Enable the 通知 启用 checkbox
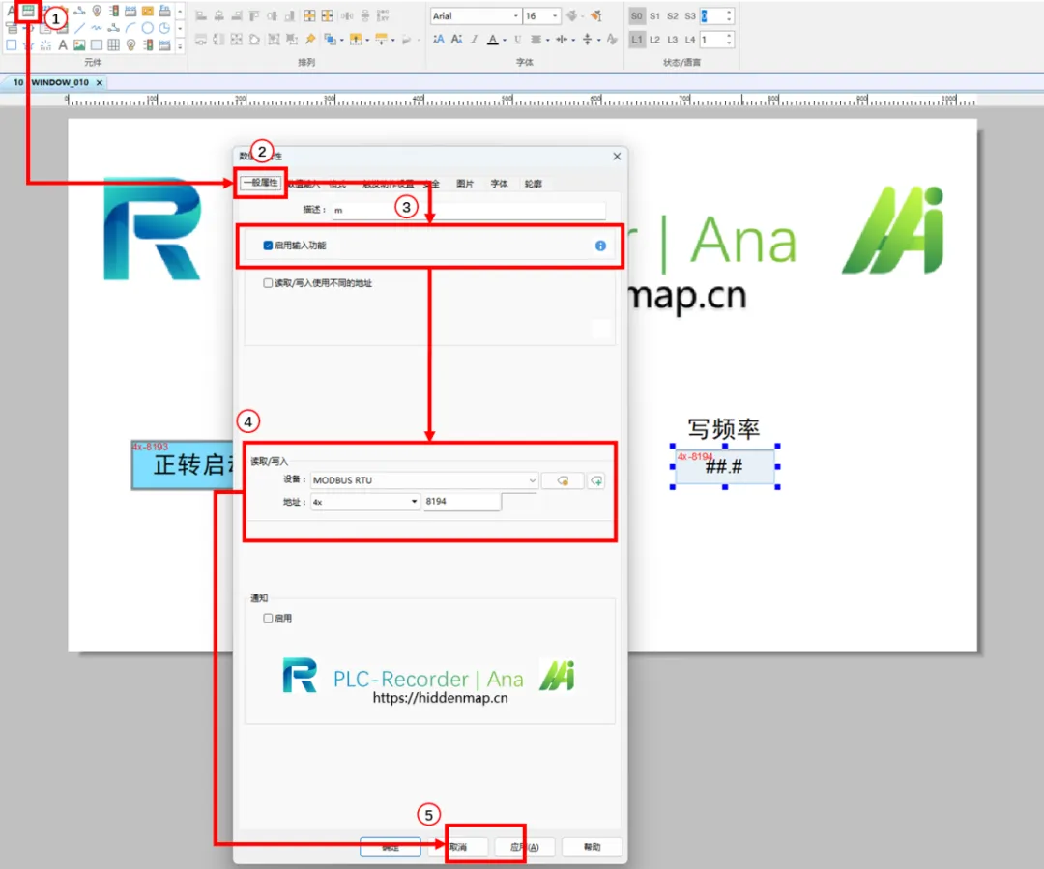This screenshot has height=869, width=1044. (x=268, y=618)
